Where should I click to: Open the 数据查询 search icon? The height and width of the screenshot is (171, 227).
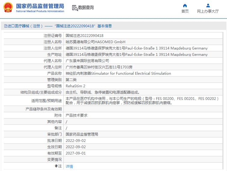tap(75, 8)
